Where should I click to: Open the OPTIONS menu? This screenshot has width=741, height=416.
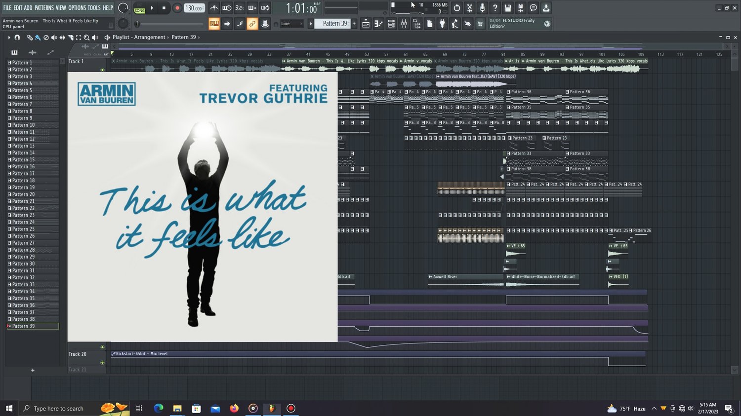tap(77, 8)
